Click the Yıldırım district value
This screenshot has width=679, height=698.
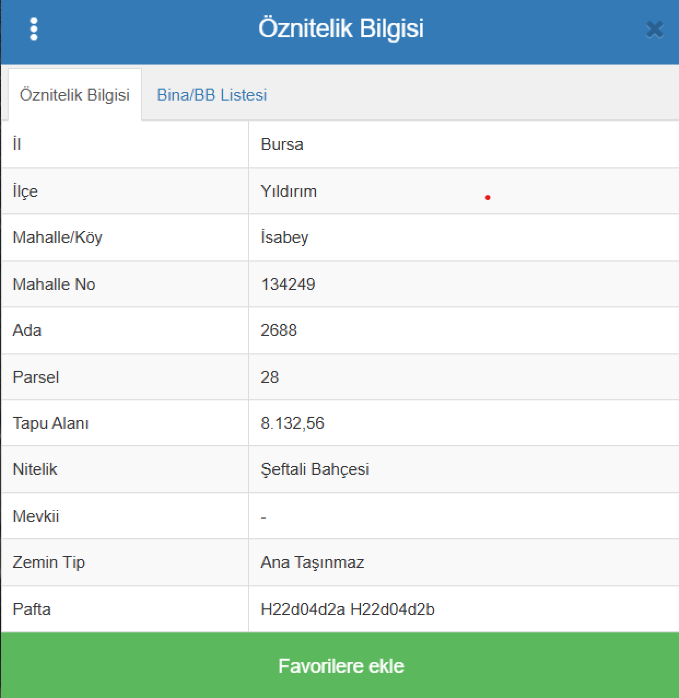click(289, 191)
